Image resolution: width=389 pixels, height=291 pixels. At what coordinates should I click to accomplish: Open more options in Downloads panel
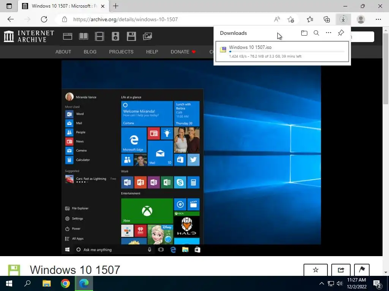329,33
